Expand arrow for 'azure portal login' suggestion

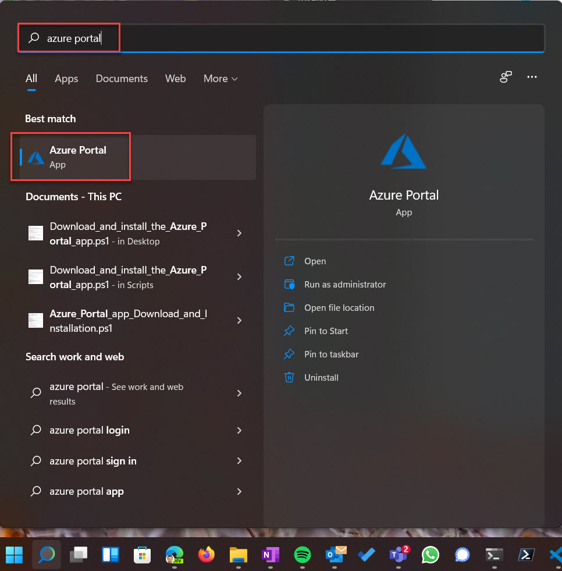(x=239, y=430)
